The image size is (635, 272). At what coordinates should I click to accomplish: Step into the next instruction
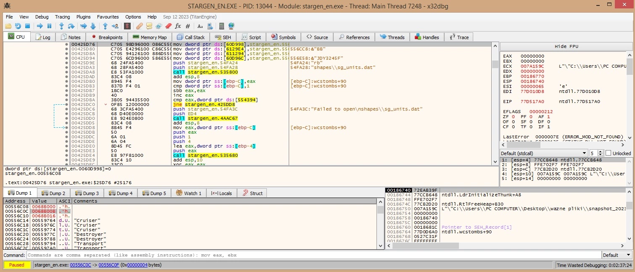point(62,26)
